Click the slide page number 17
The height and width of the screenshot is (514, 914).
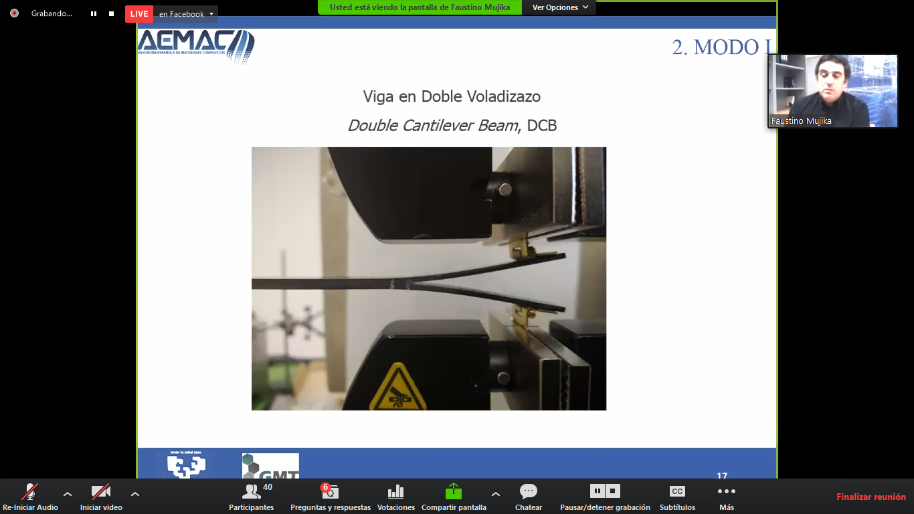point(722,476)
